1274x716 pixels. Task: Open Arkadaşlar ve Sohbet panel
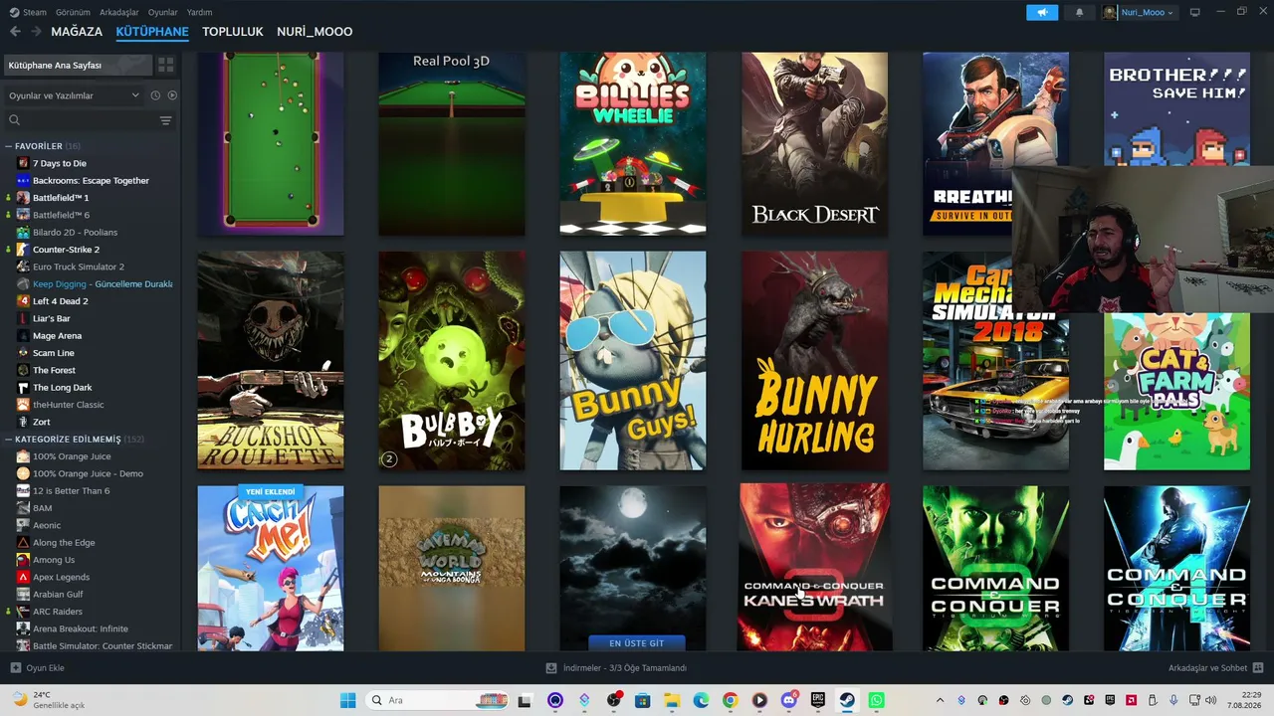pos(1216,668)
